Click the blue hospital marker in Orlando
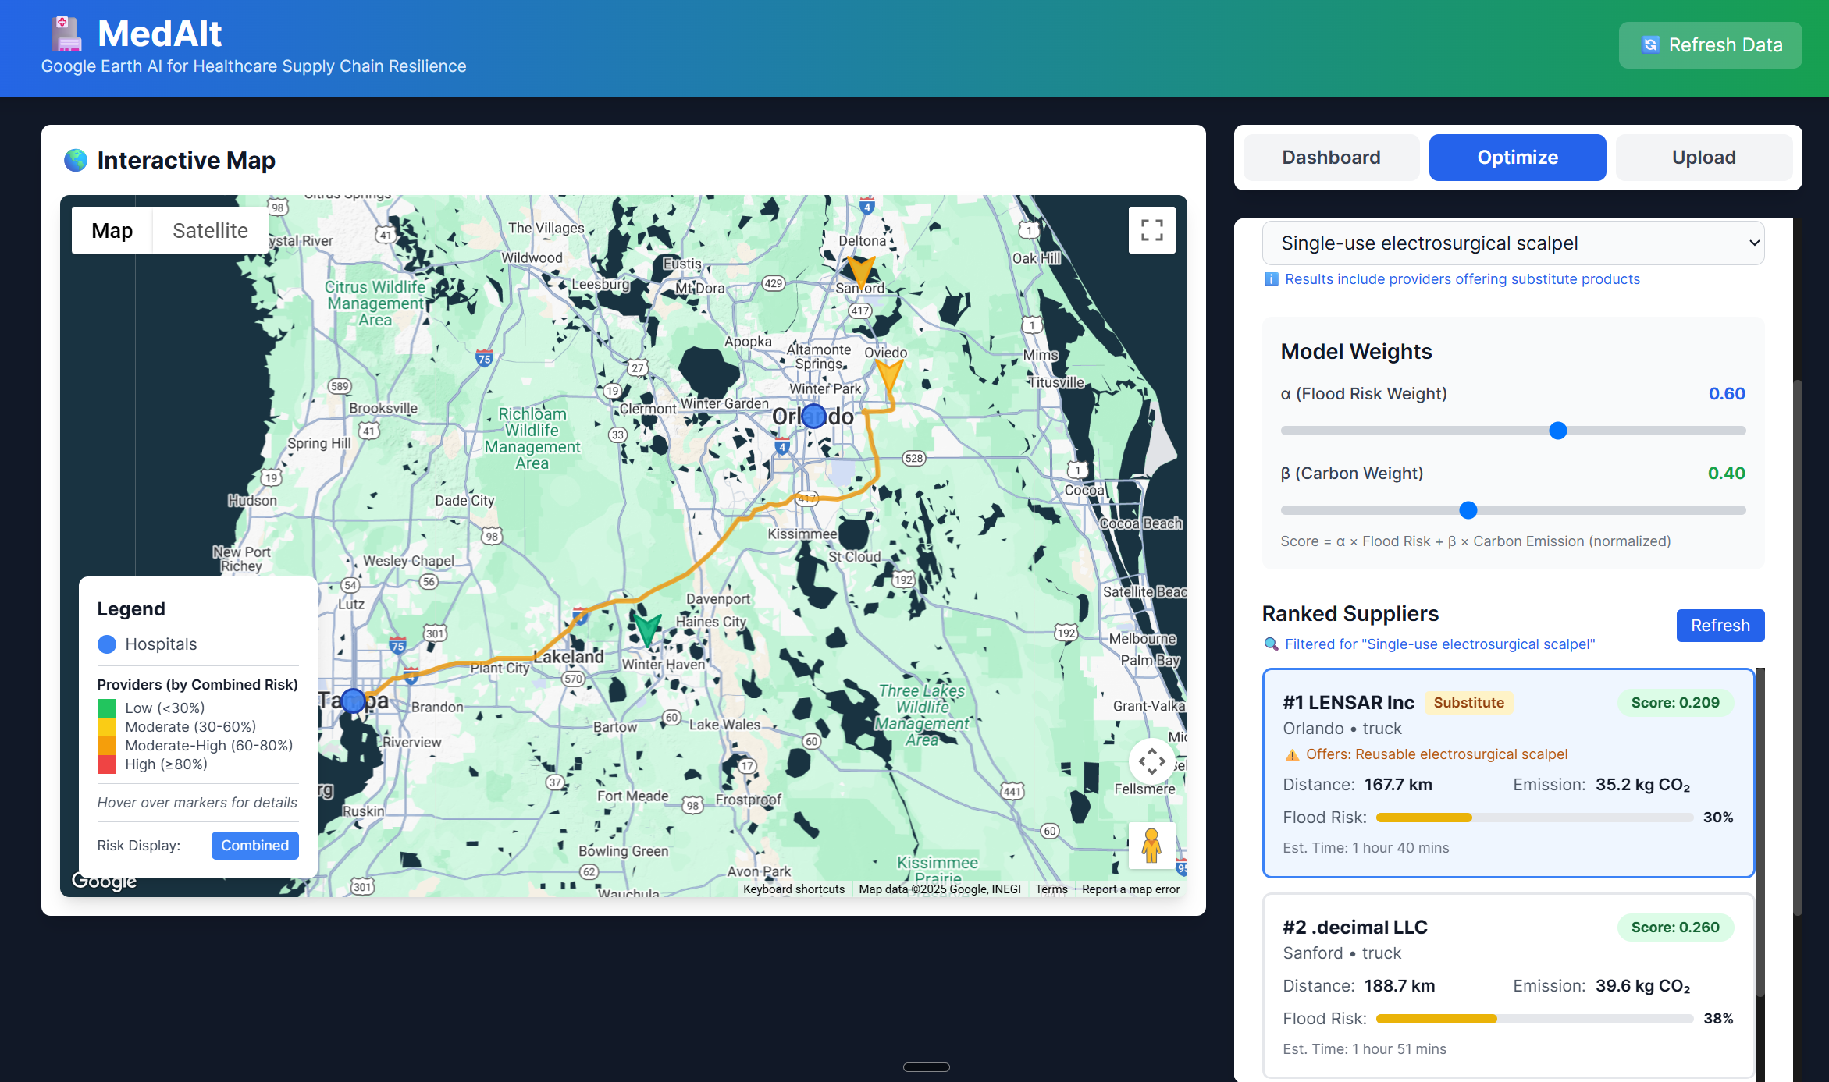 813,416
